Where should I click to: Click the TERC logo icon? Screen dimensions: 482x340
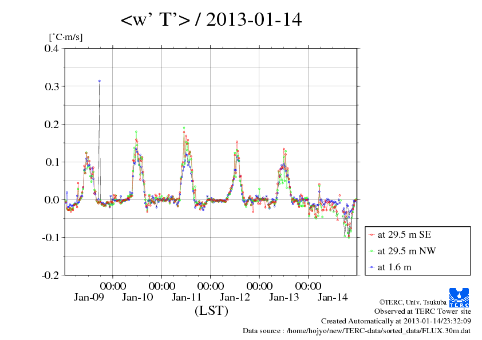click(x=459, y=297)
